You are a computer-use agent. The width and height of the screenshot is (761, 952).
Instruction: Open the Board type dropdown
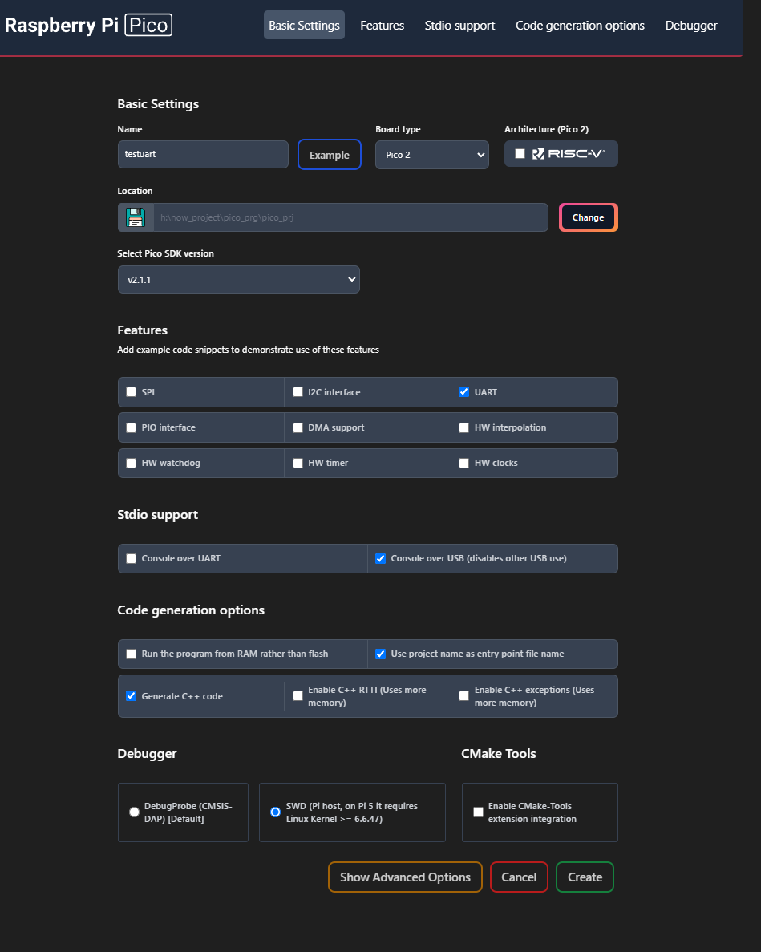432,155
